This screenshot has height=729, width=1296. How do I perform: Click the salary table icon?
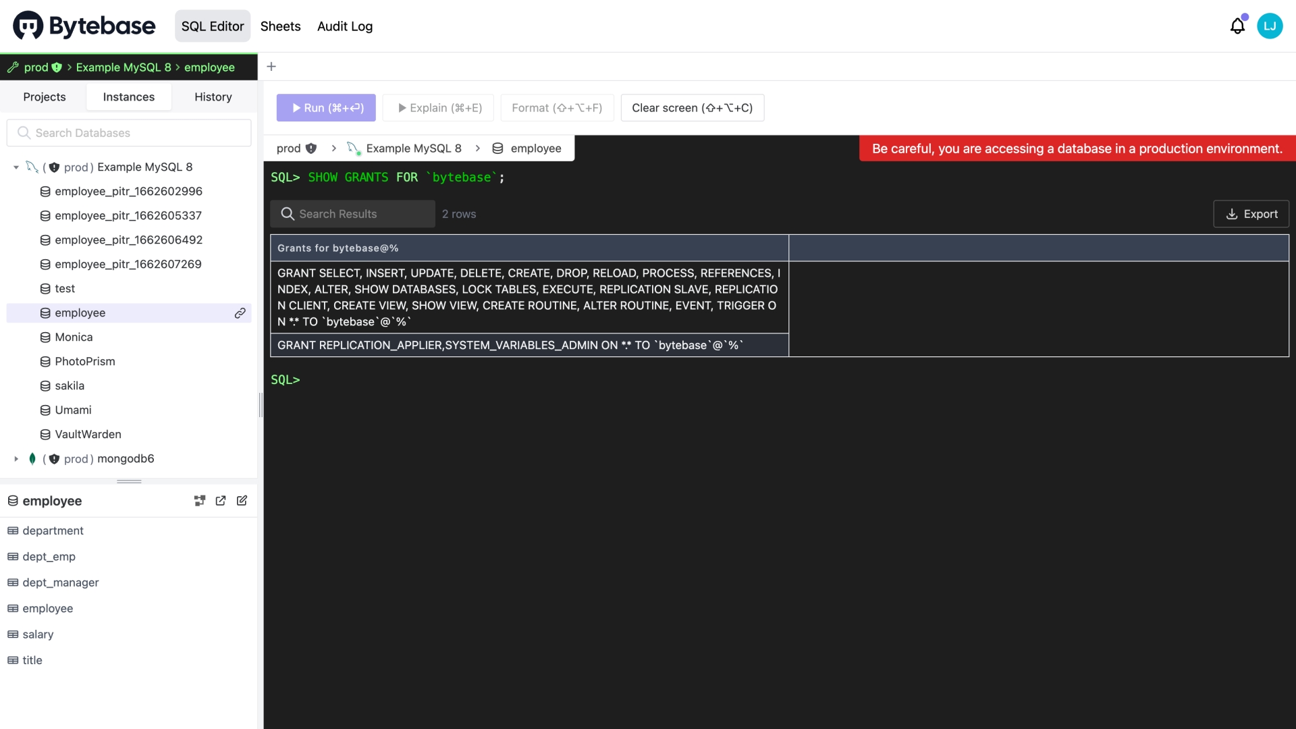point(13,634)
